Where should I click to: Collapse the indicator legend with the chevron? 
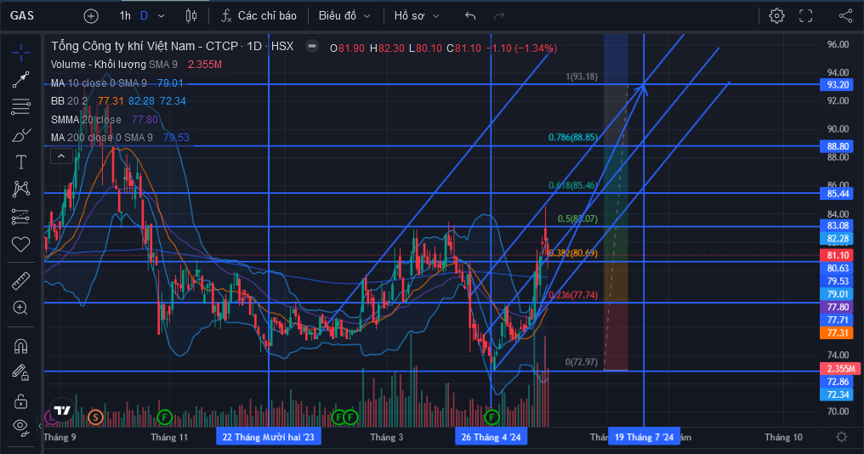click(61, 156)
